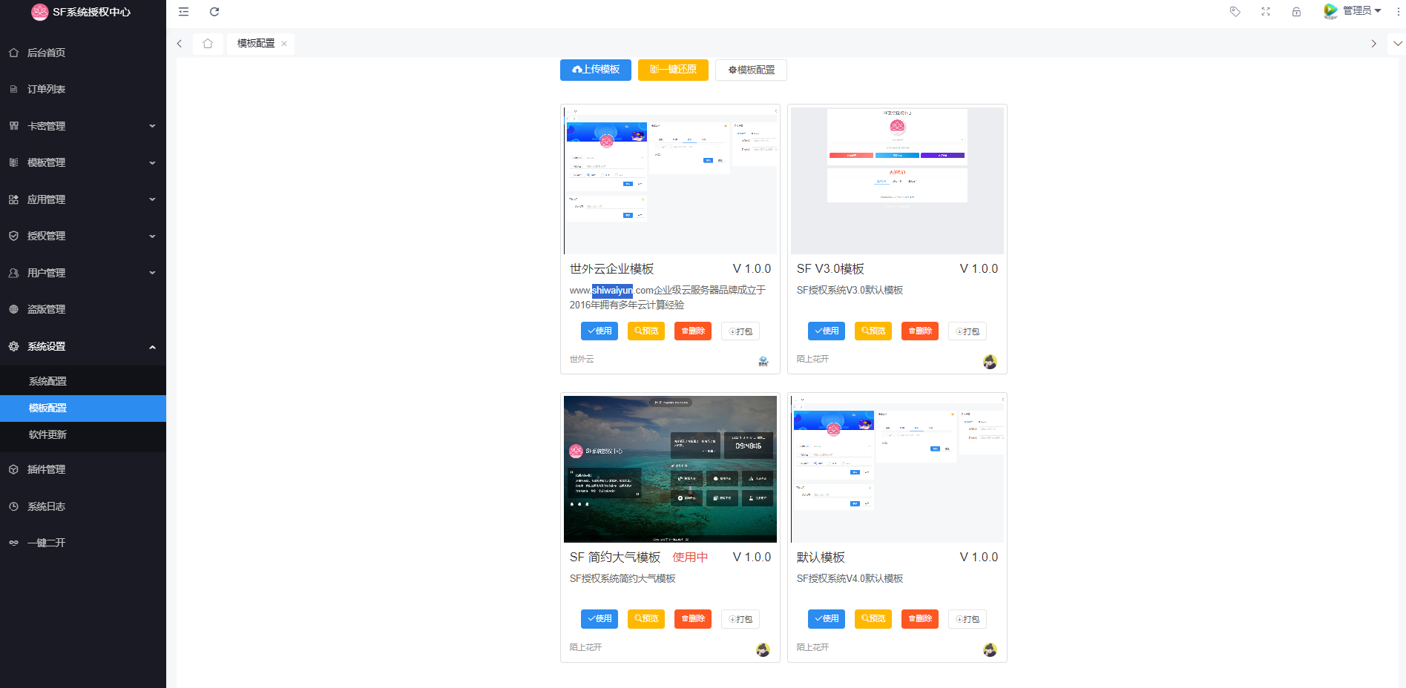Toggle sidebar collapse menu icon
Image resolution: width=1406 pixels, height=688 pixels.
pos(184,12)
